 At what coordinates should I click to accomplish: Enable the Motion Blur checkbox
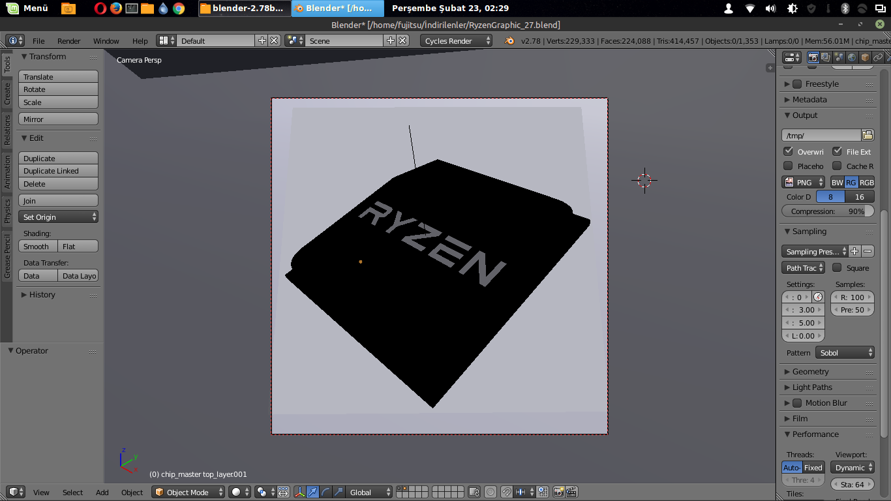pyautogui.click(x=797, y=403)
